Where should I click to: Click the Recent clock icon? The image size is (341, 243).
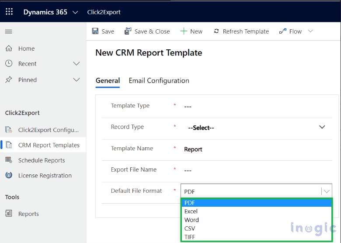coord(9,63)
